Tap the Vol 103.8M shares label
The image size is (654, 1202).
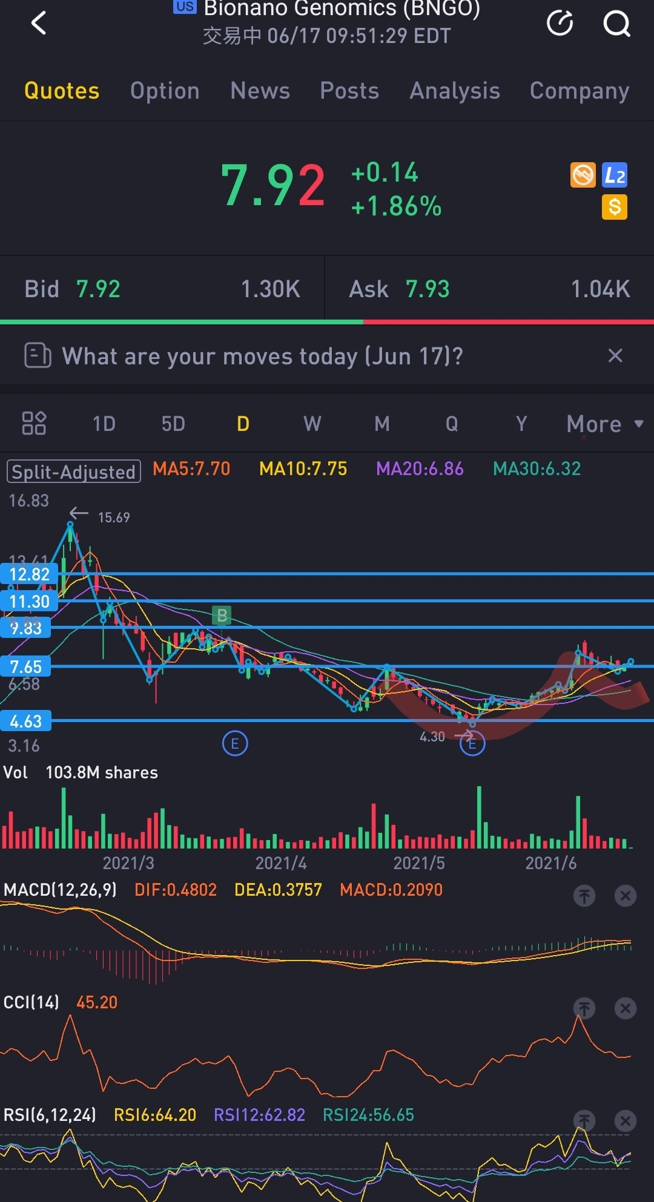click(x=81, y=773)
